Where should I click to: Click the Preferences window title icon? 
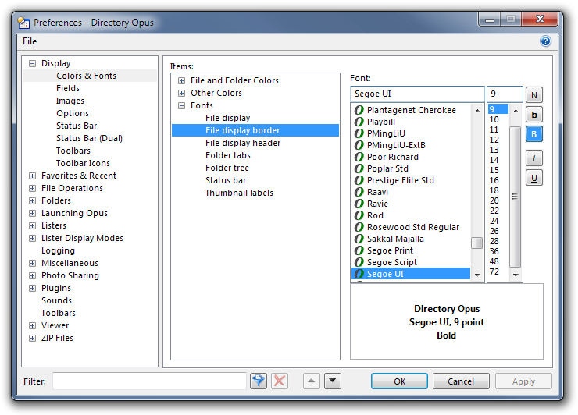pos(24,22)
